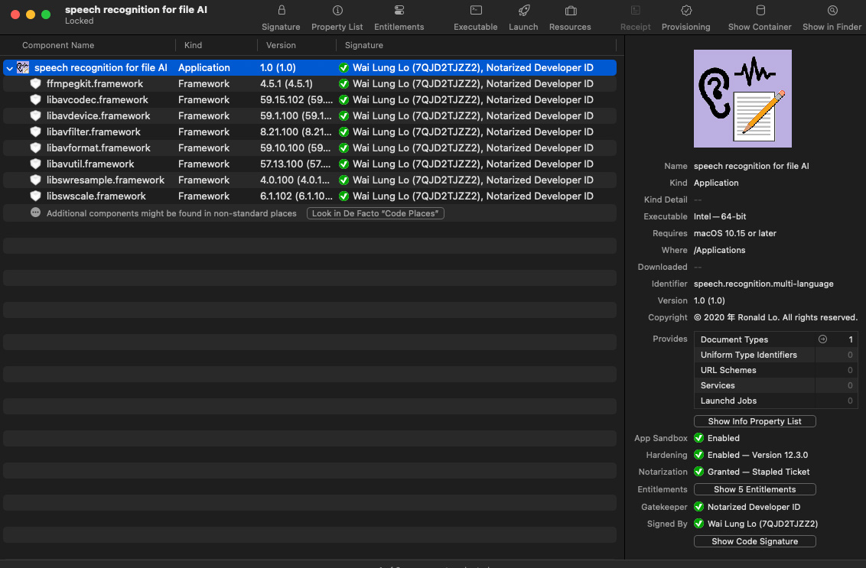Click the Provisioning toolbar icon
866x568 pixels.
[x=686, y=11]
